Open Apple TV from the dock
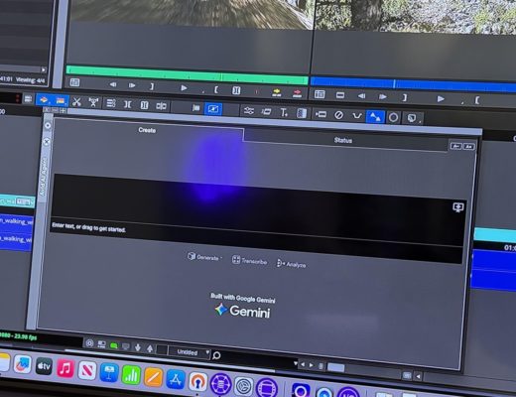 pyautogui.click(x=44, y=366)
